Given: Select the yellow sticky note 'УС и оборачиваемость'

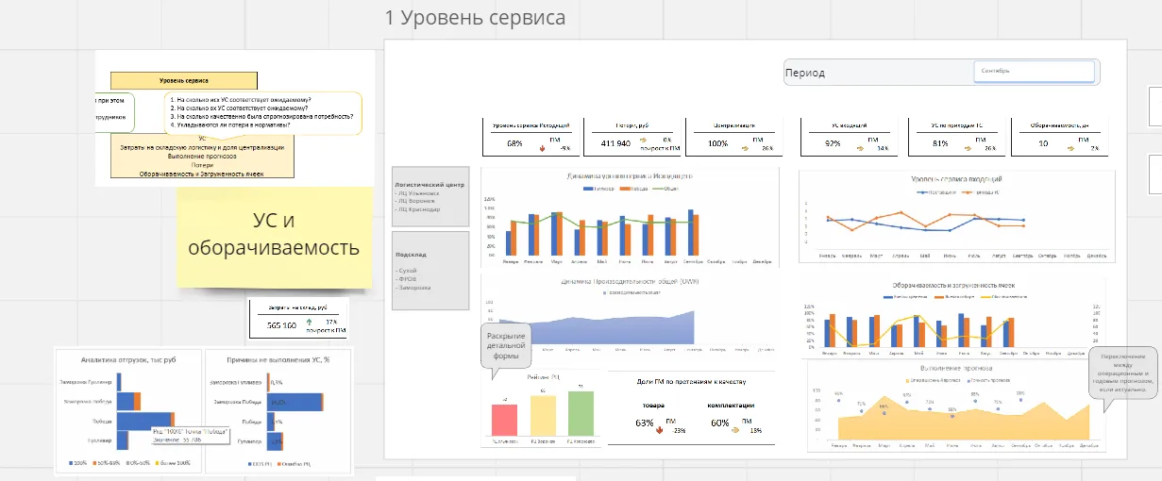Looking at the screenshot, I should pyautogui.click(x=274, y=235).
